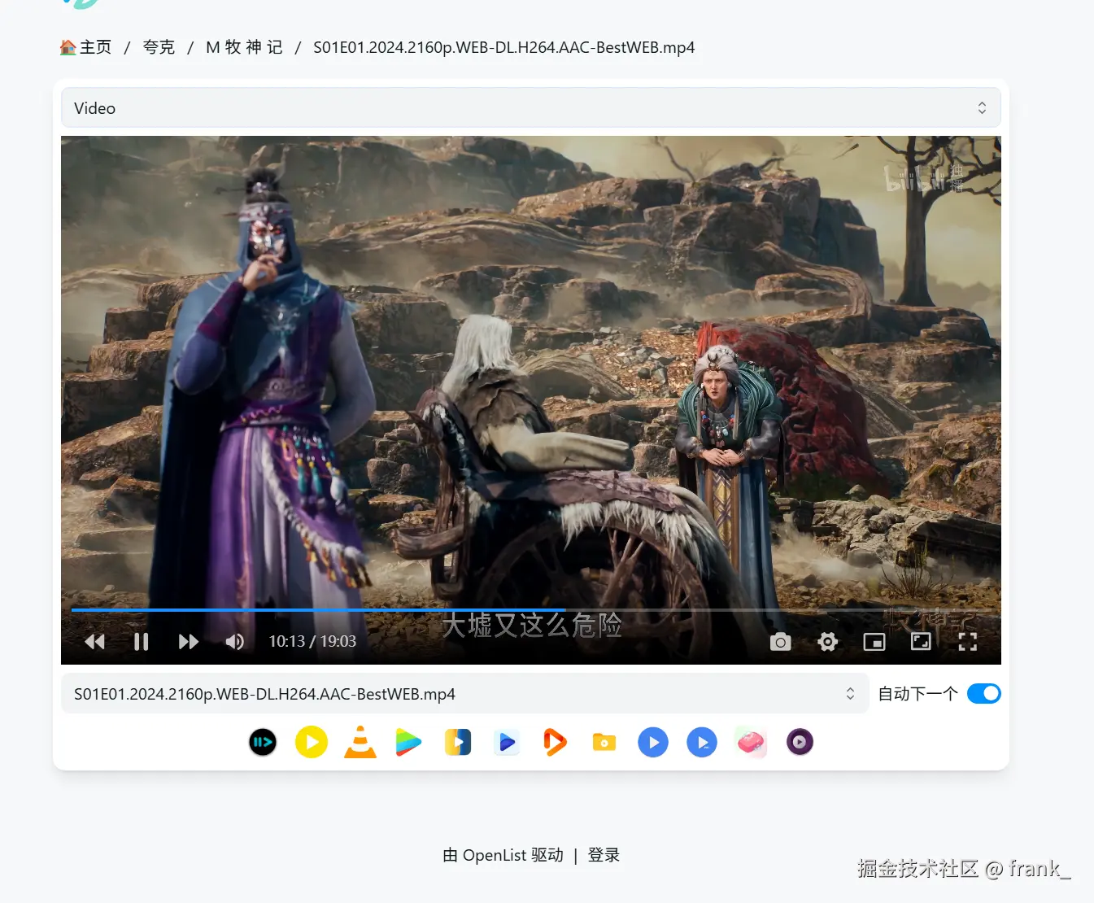Open the Video preview type dropdown
The width and height of the screenshot is (1094, 903).
531,108
